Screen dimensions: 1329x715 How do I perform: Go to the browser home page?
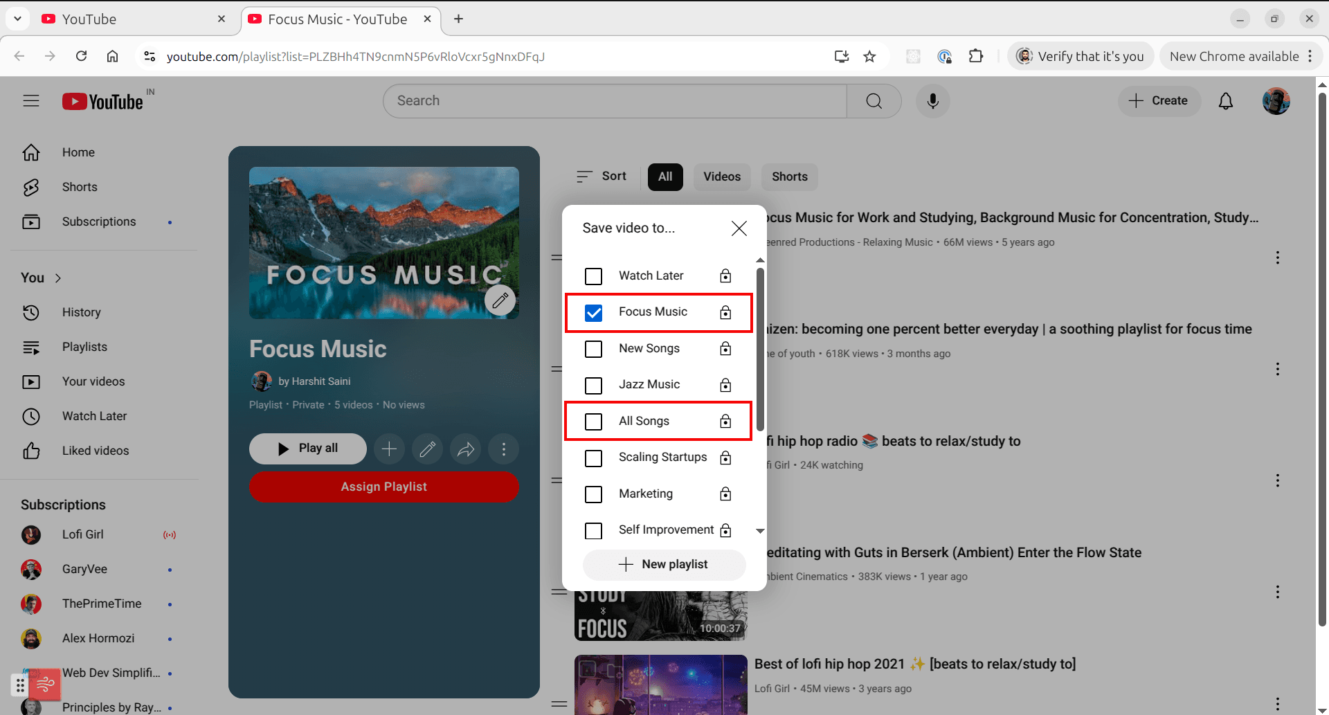tap(112, 56)
